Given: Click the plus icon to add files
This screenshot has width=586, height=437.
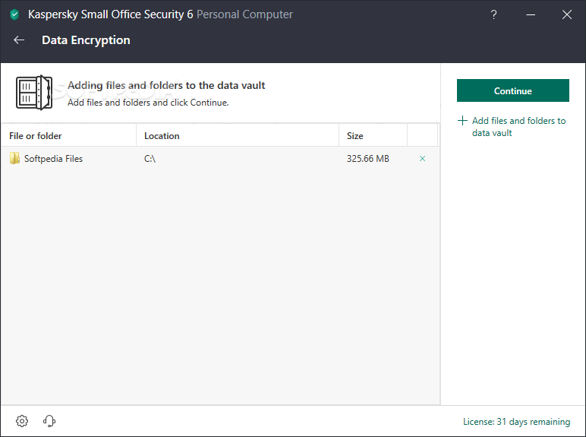Looking at the screenshot, I should (462, 121).
